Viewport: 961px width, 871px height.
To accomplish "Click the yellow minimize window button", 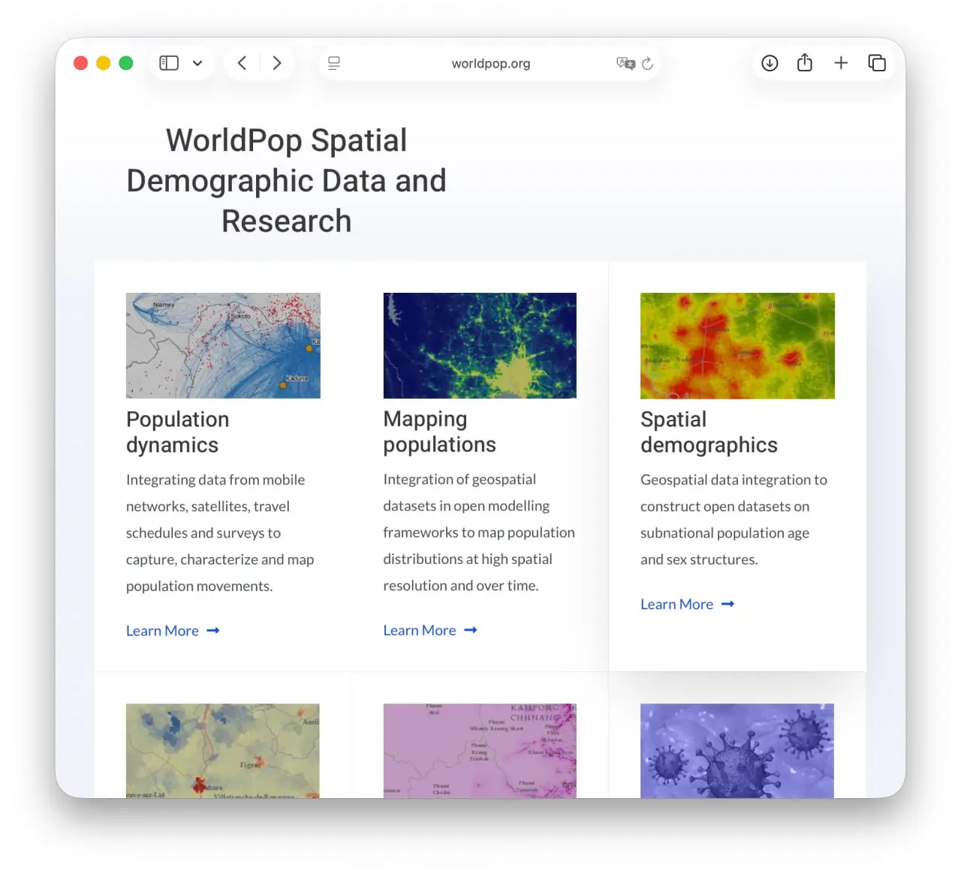I will pyautogui.click(x=104, y=63).
